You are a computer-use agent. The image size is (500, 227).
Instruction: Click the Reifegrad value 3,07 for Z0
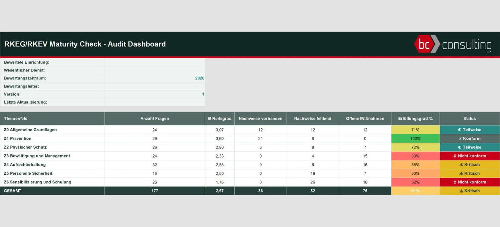click(219, 130)
